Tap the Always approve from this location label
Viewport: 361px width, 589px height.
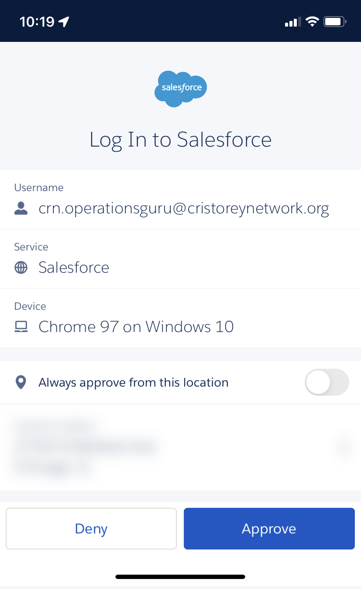pos(134,383)
